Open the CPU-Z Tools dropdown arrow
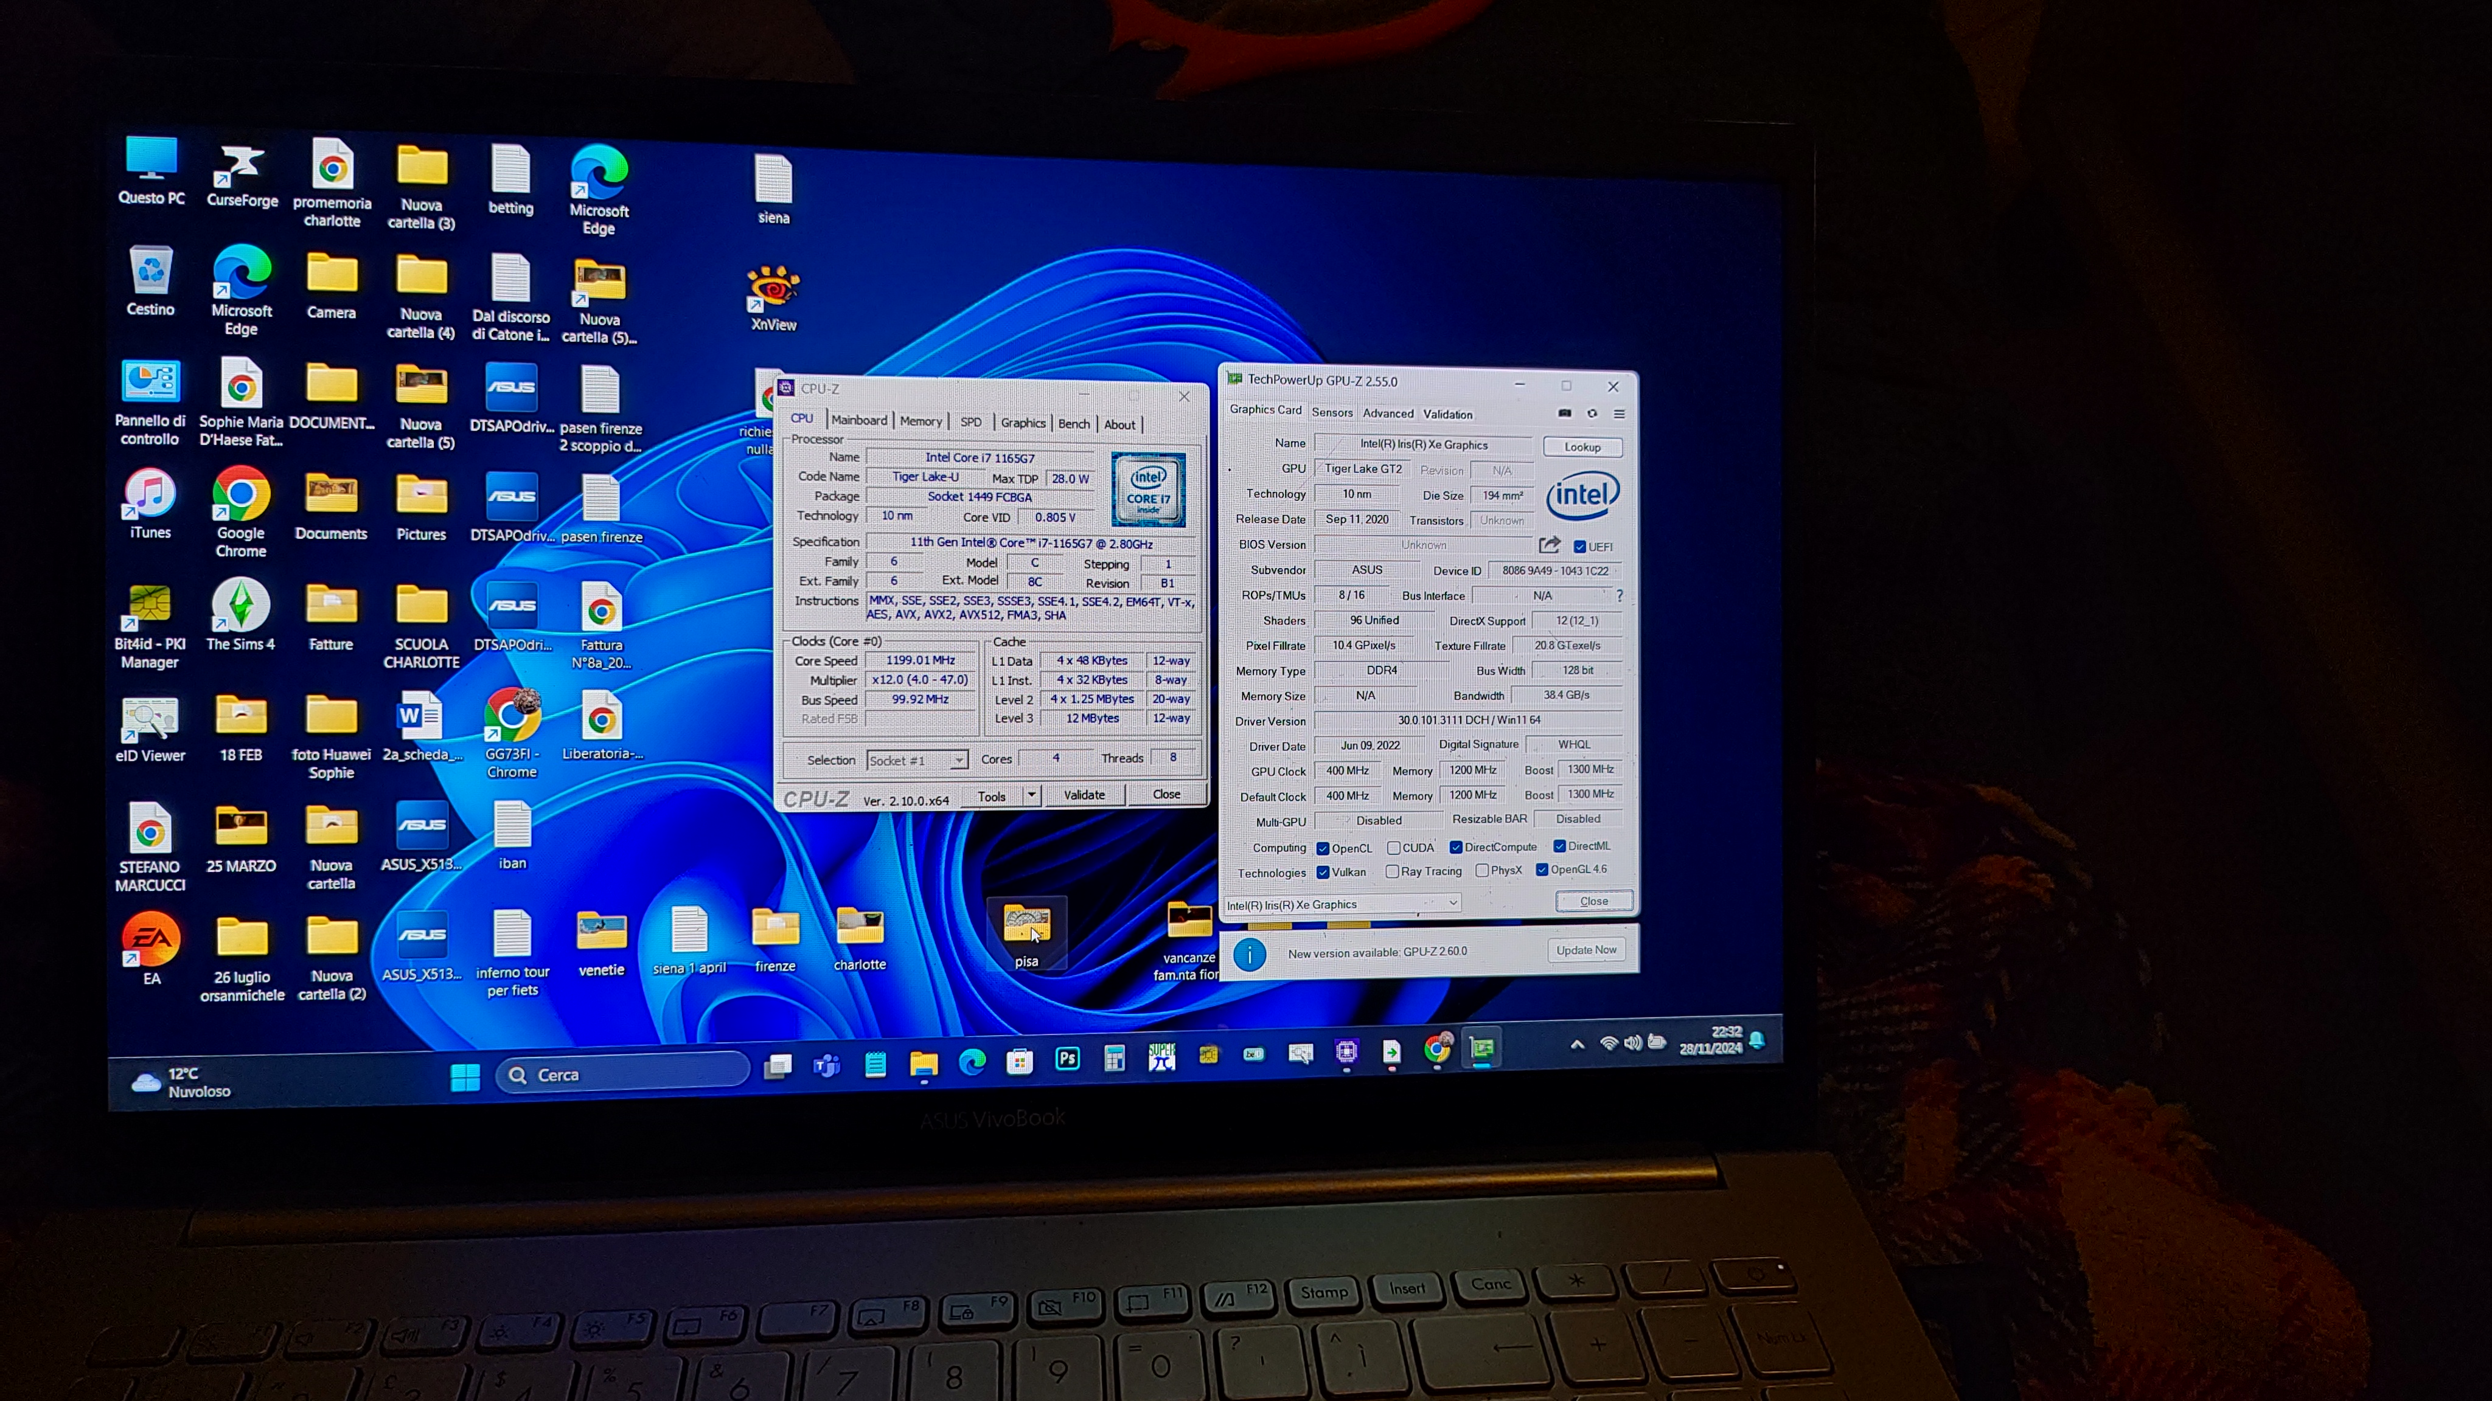Viewport: 2492px width, 1401px height. point(1031,795)
